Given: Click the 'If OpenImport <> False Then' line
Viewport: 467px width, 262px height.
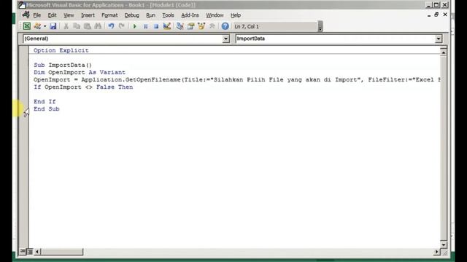Looking at the screenshot, I should click(x=83, y=87).
